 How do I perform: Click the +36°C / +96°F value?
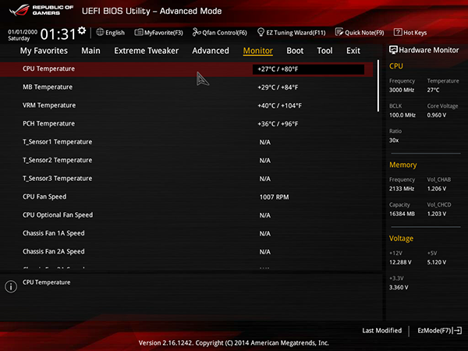[x=278, y=124]
